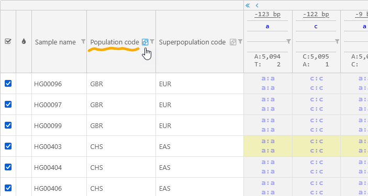368x196 pixels.
Task: Uncheck the HG00096 row checkbox
Action: coord(8,83)
